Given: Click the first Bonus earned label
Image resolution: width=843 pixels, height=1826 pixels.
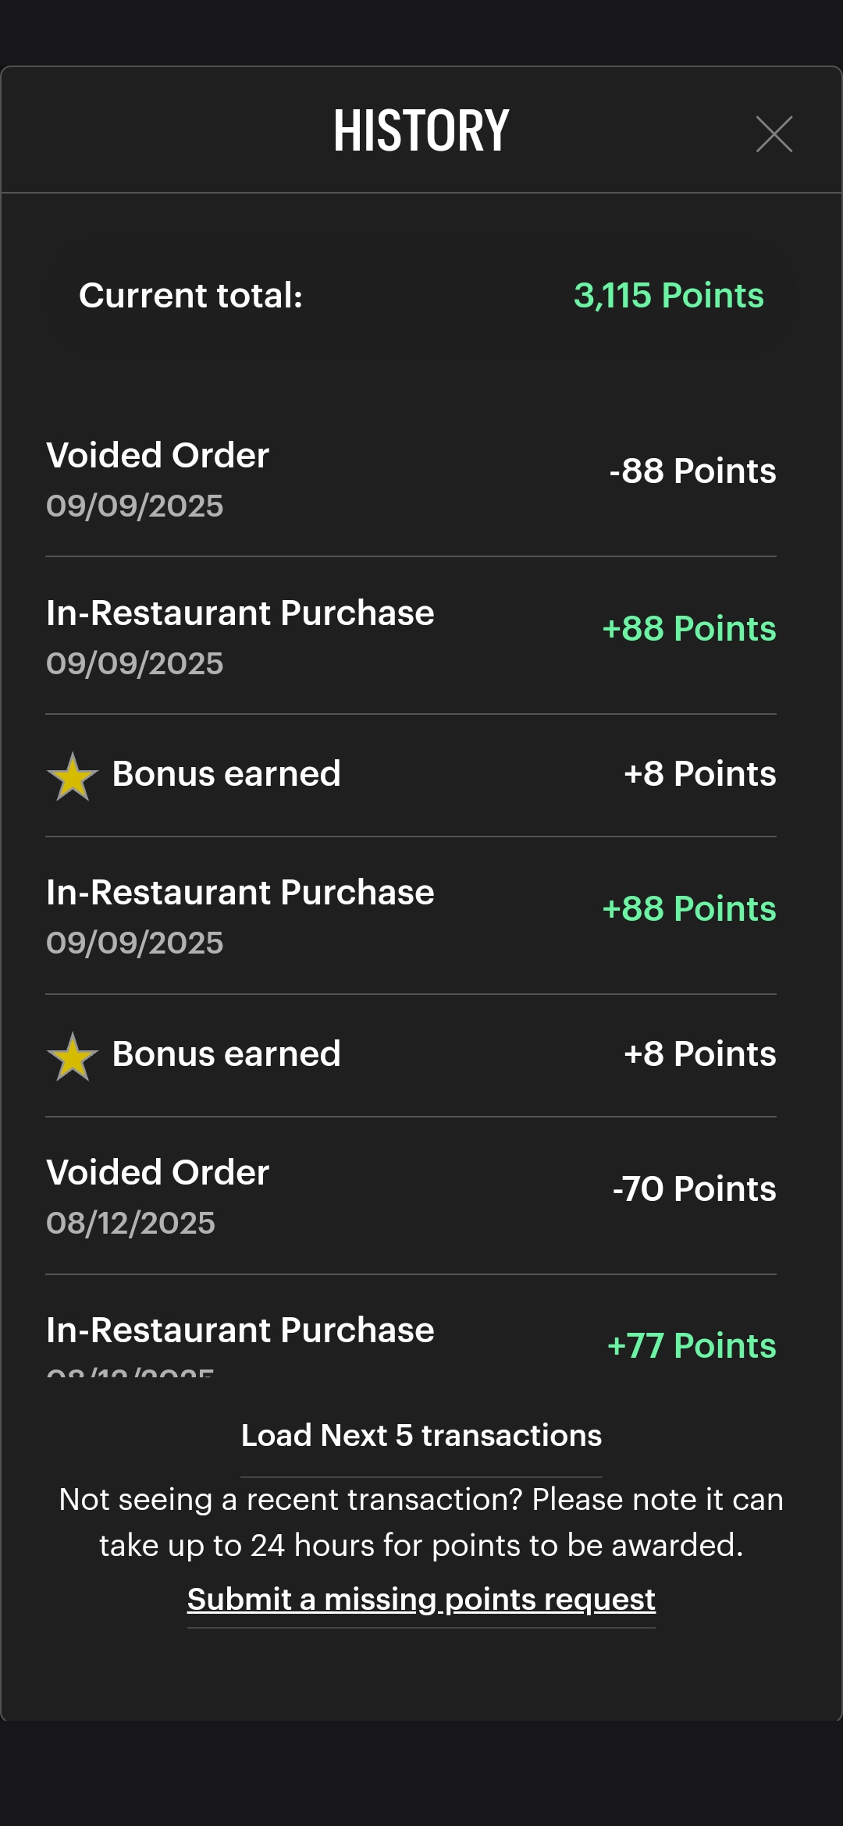Looking at the screenshot, I should (x=226, y=774).
